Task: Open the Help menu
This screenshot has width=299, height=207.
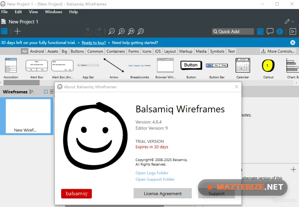Action: coord(73,12)
